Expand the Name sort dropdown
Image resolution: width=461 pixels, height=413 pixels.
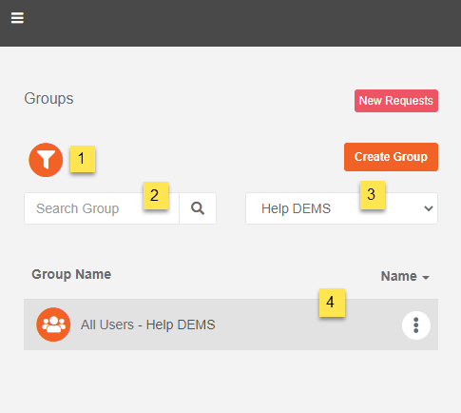pyautogui.click(x=405, y=276)
